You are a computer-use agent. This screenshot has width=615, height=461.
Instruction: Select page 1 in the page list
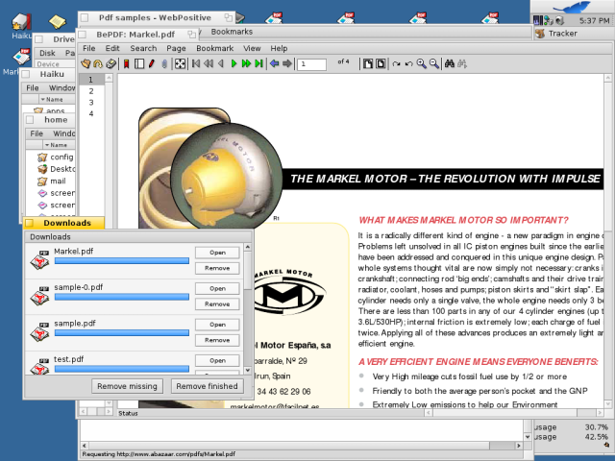pos(92,80)
